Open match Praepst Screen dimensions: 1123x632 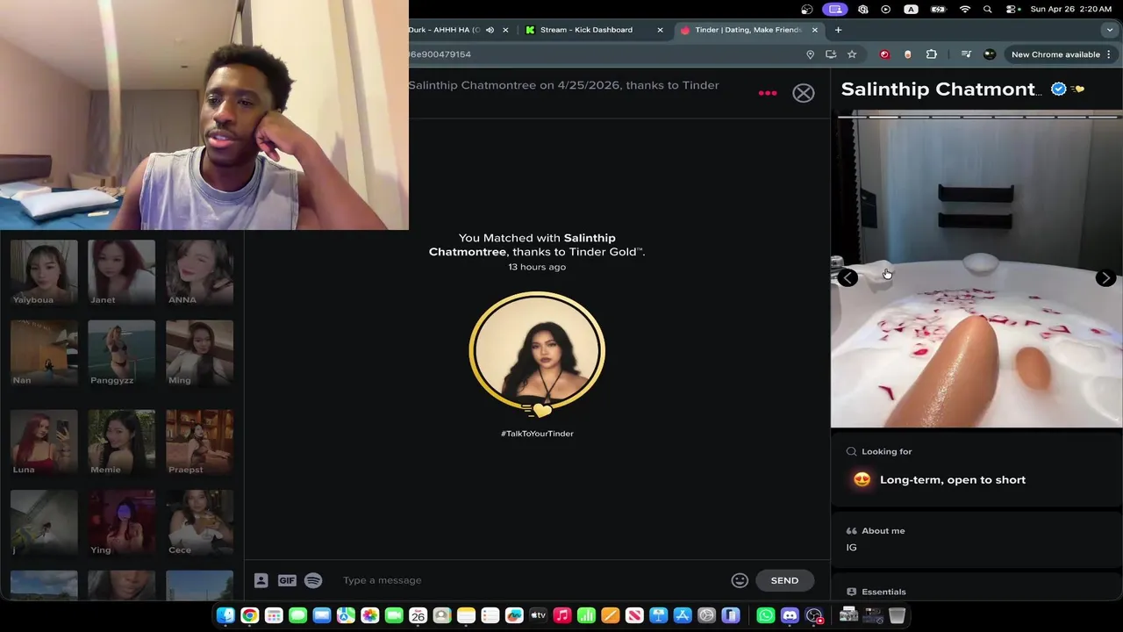199,442
